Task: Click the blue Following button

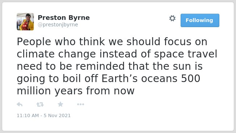Action: [x=200, y=21]
